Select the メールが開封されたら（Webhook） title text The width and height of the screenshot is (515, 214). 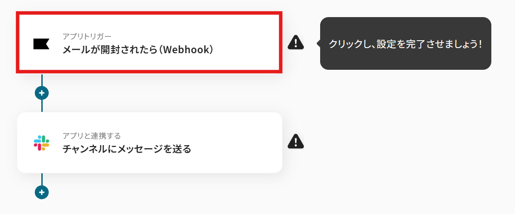click(138, 50)
